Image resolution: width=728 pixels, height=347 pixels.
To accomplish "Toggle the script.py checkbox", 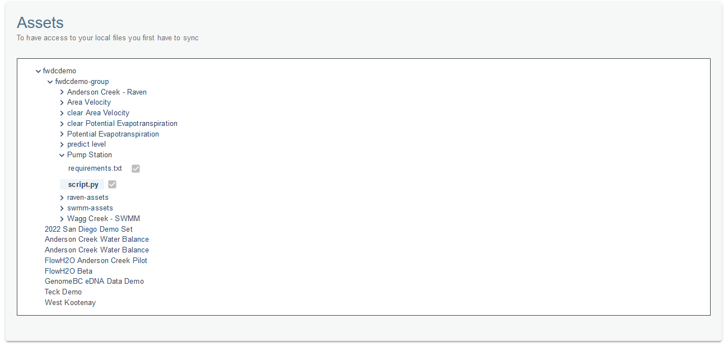I will (x=112, y=184).
